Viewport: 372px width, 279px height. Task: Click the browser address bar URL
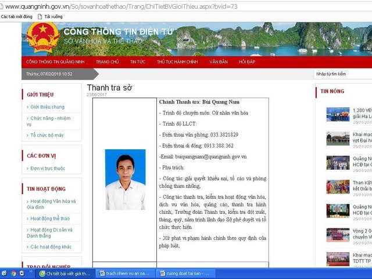pos(116,6)
